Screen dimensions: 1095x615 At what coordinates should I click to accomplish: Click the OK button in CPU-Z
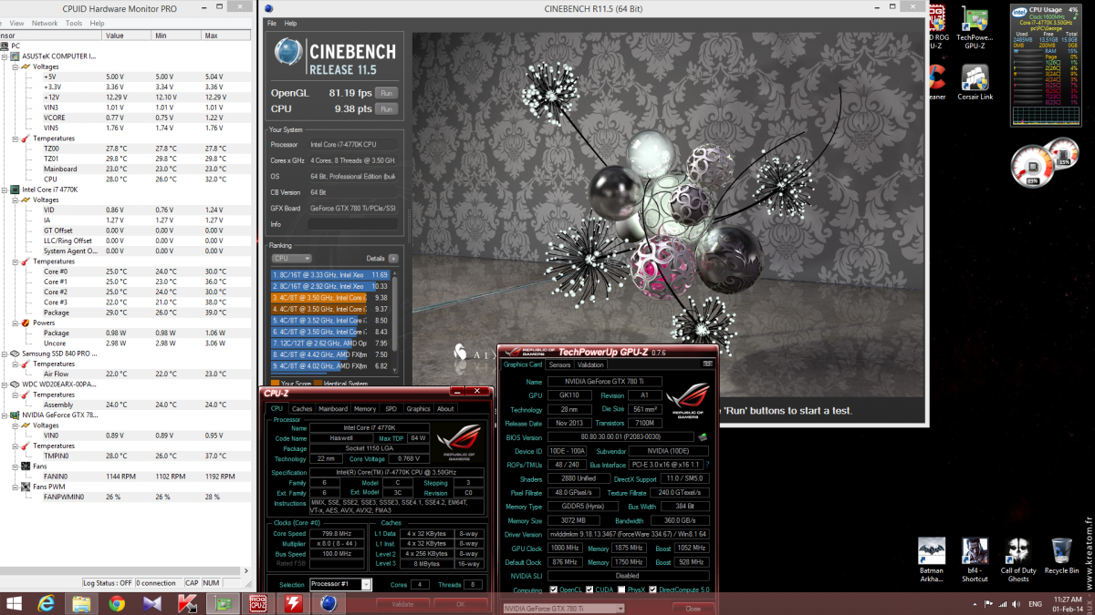[x=461, y=603]
